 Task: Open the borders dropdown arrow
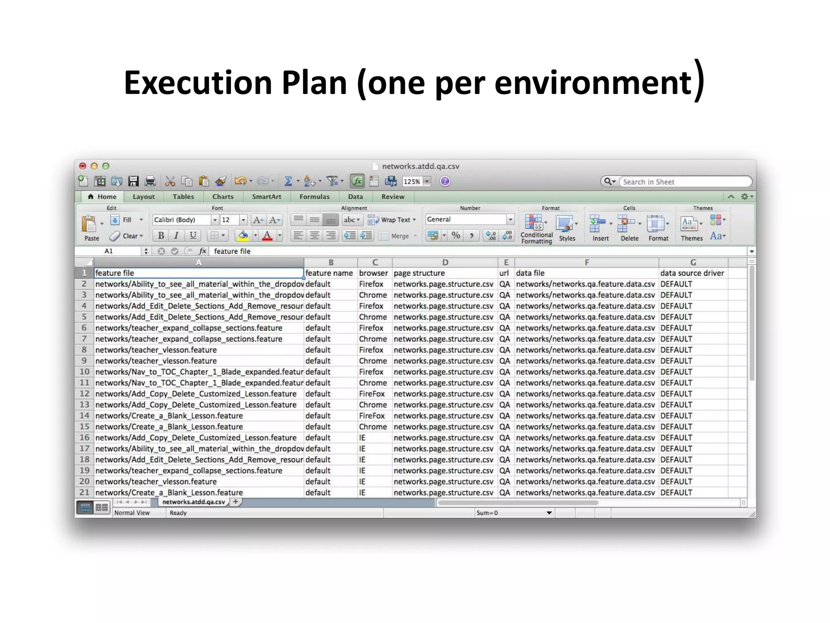point(223,236)
